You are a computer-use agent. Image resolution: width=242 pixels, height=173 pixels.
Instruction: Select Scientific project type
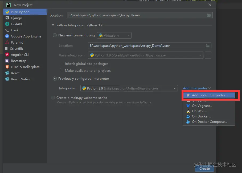25,49
